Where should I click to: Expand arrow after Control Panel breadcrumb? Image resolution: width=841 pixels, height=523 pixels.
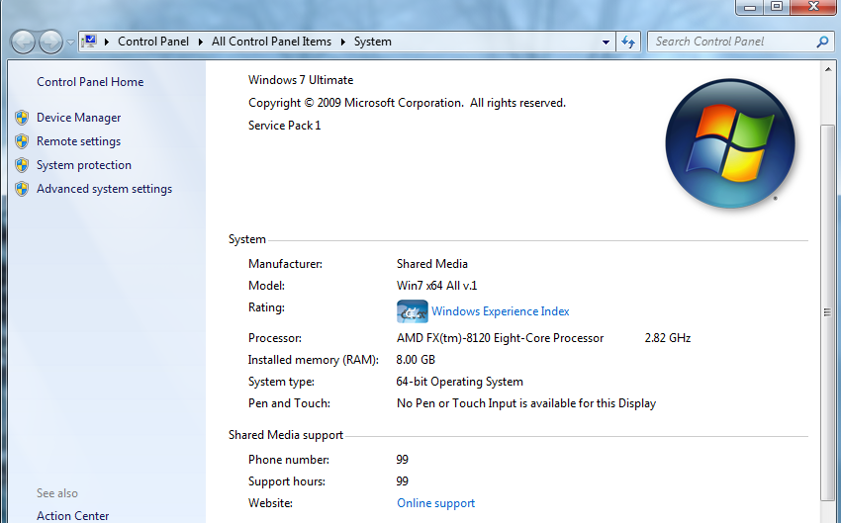coord(201,42)
